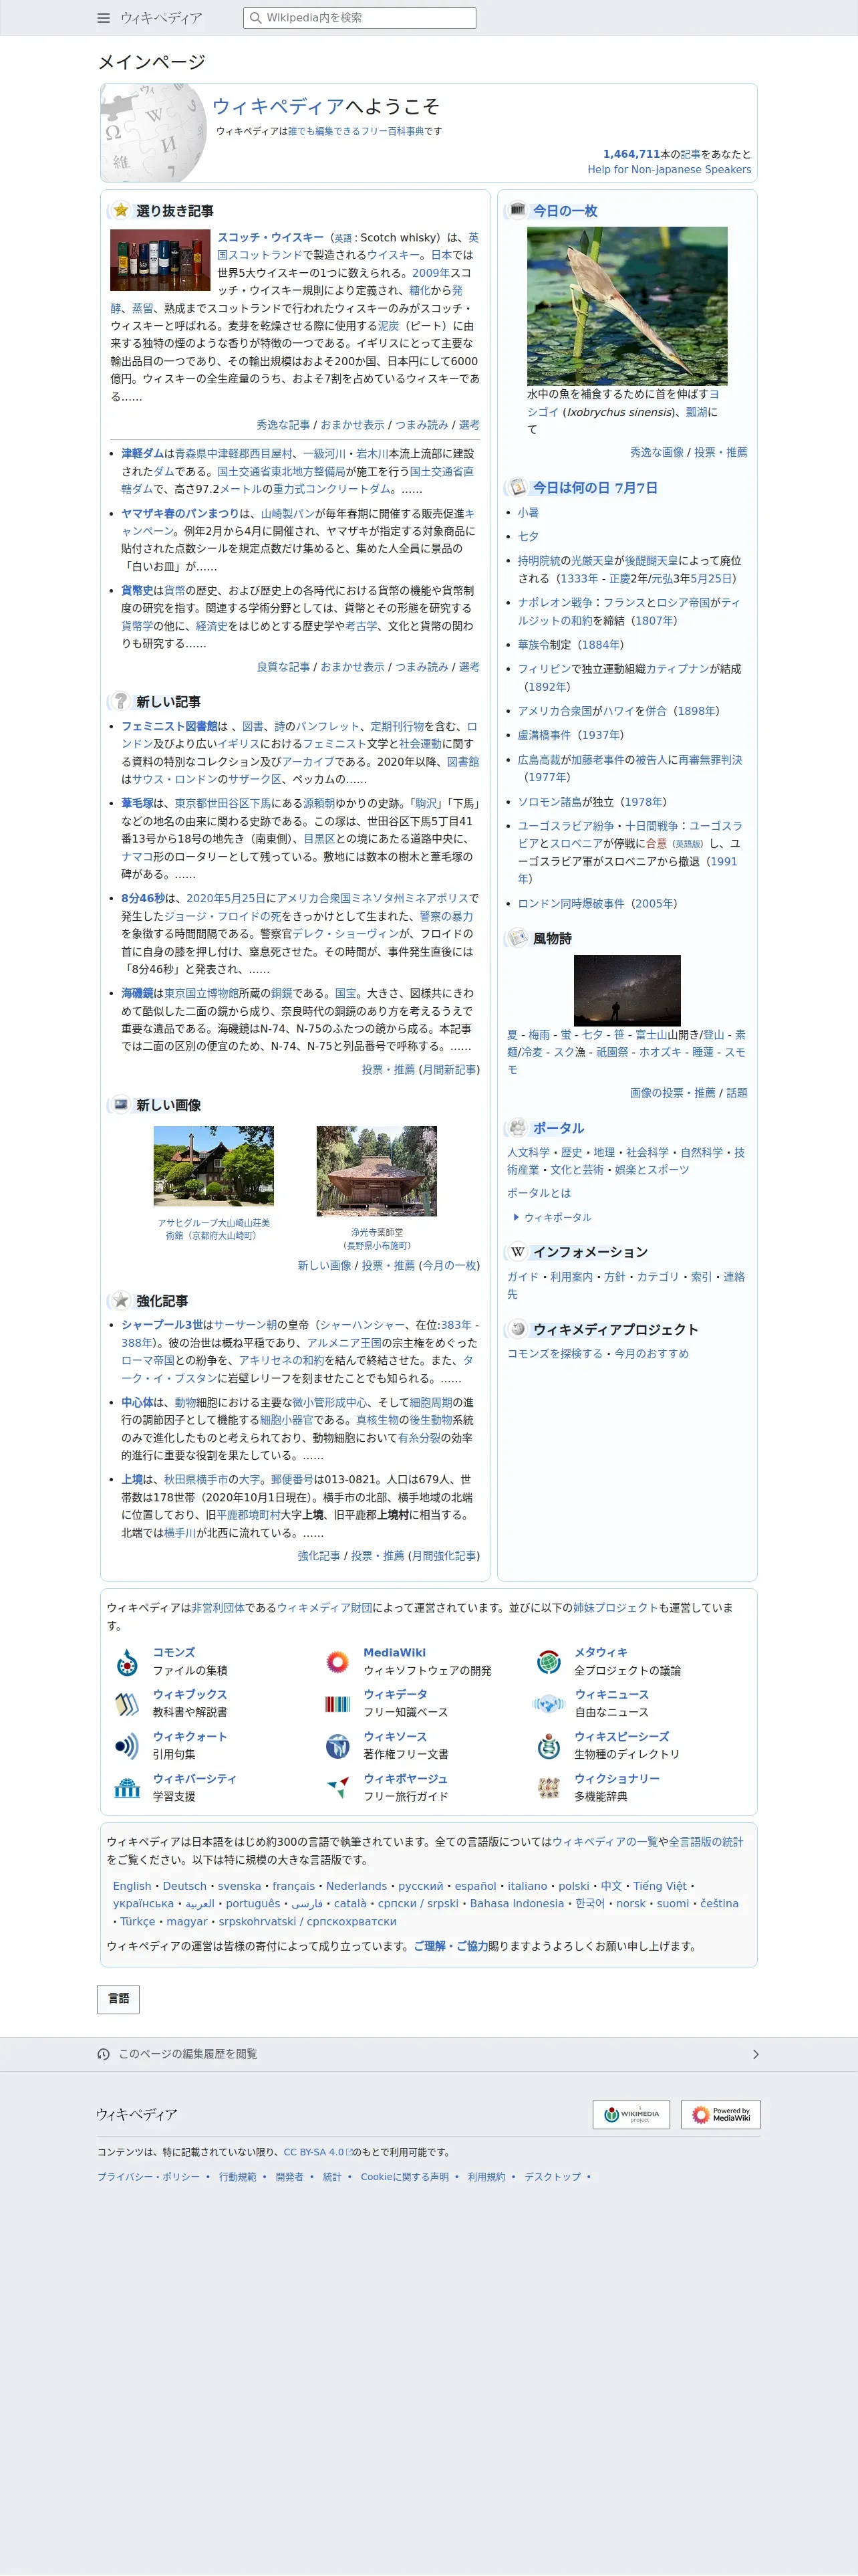This screenshot has height=2576, width=858.
Task: Open プライバシー・ポリシー in the footer
Action: point(148,2177)
